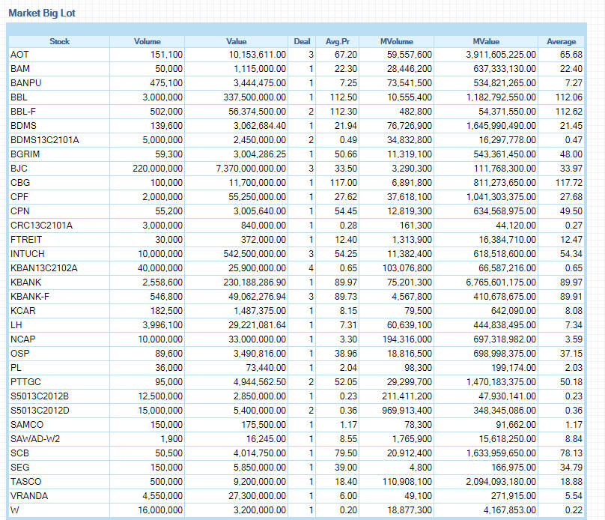Click BJC volume 220,000,000
The image size is (605, 520).
point(157,169)
